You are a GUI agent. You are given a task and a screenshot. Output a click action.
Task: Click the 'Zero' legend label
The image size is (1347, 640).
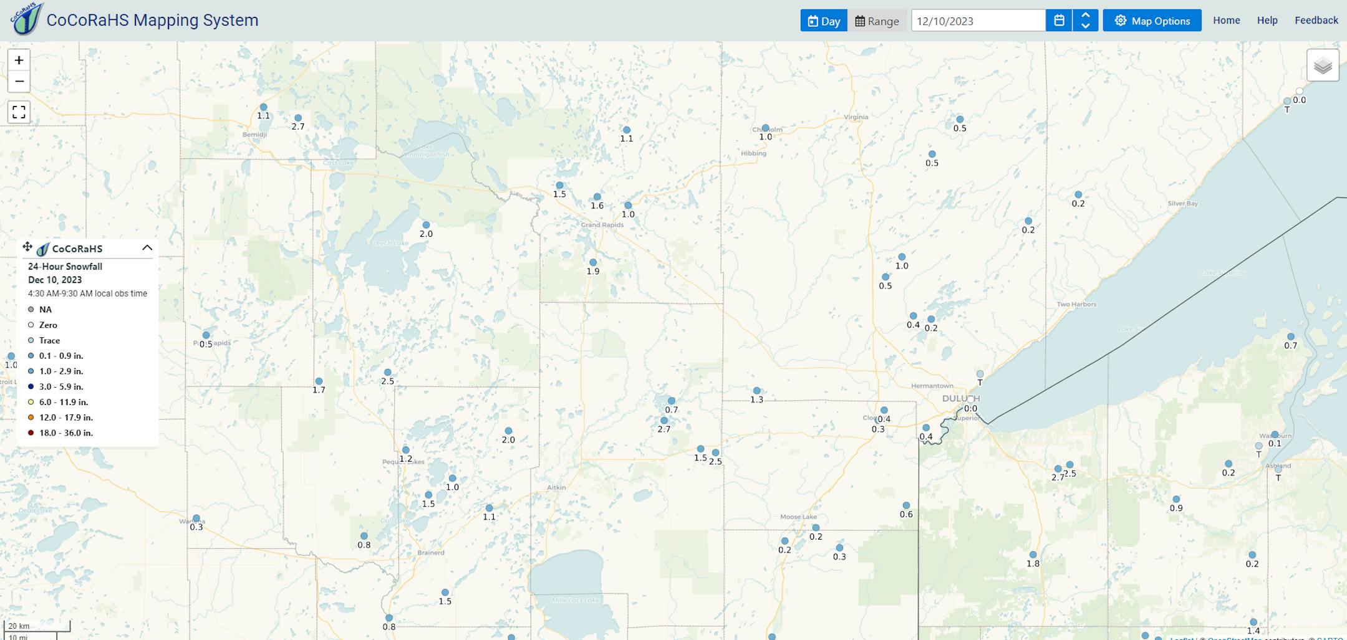tap(48, 325)
